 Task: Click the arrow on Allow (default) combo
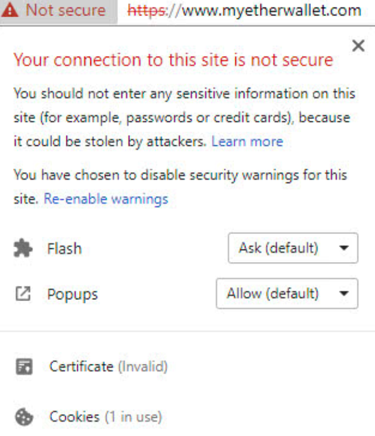pos(344,294)
